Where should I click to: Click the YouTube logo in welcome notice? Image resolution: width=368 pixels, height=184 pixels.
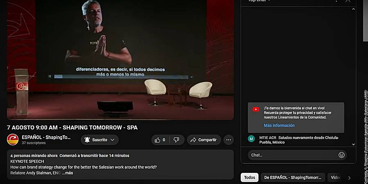coord(256,109)
